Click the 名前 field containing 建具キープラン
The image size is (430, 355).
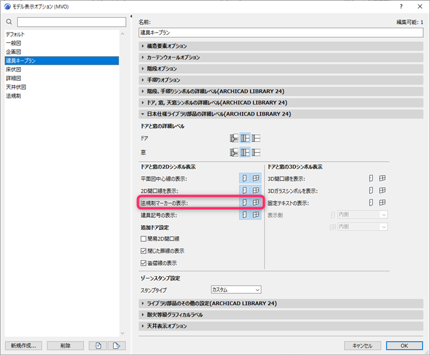(281, 33)
